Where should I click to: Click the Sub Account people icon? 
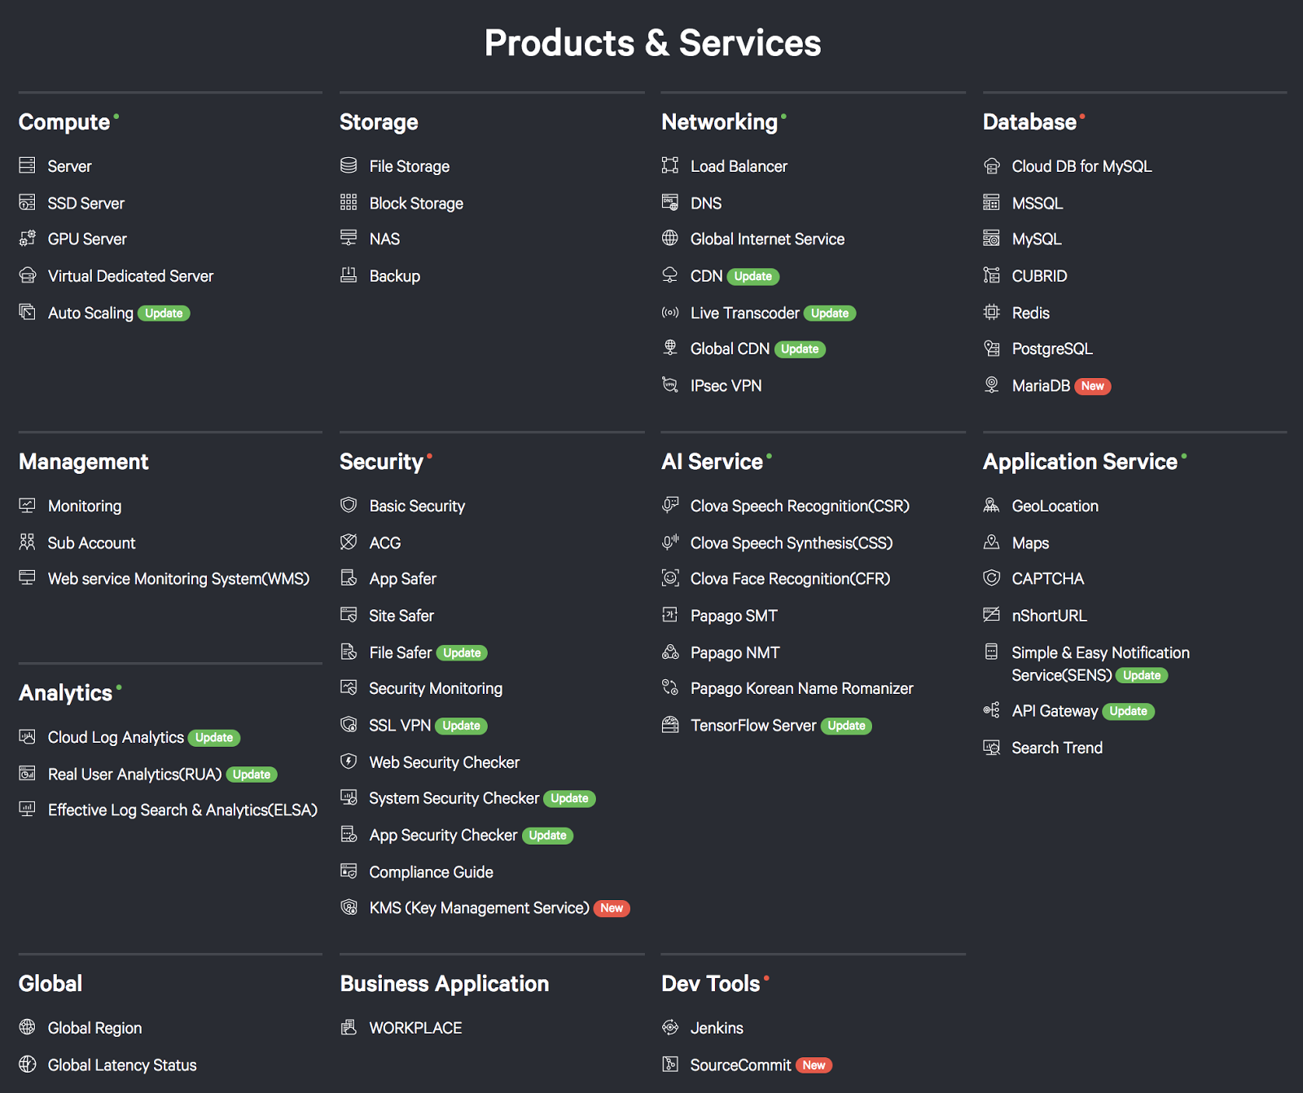28,542
